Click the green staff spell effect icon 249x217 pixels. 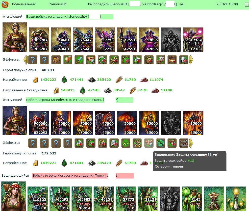[x=160, y=143]
